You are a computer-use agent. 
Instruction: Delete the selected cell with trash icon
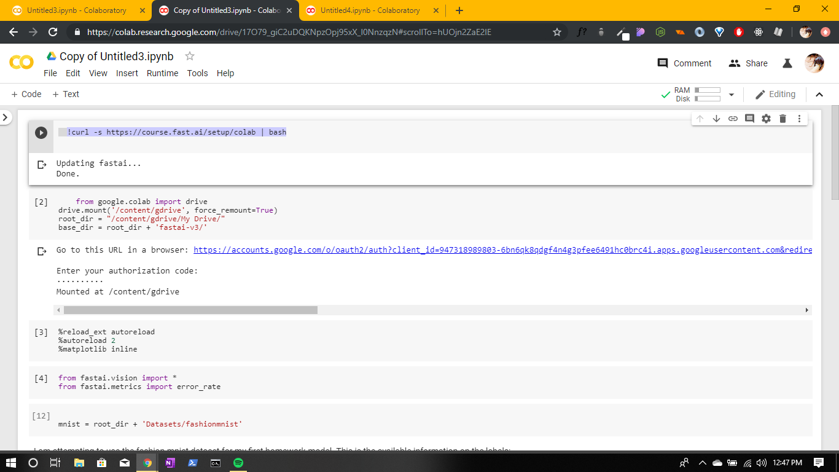point(782,119)
